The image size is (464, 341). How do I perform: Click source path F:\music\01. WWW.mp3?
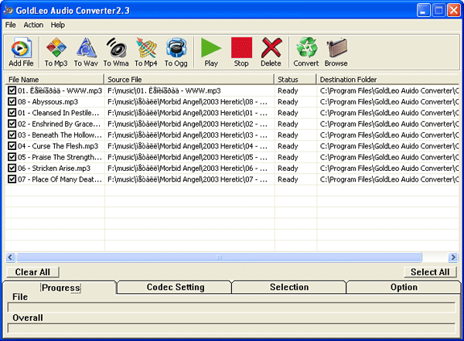click(164, 90)
